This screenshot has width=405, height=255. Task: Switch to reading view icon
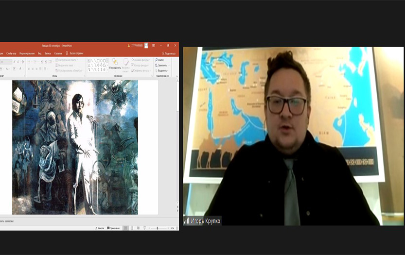tap(138, 228)
